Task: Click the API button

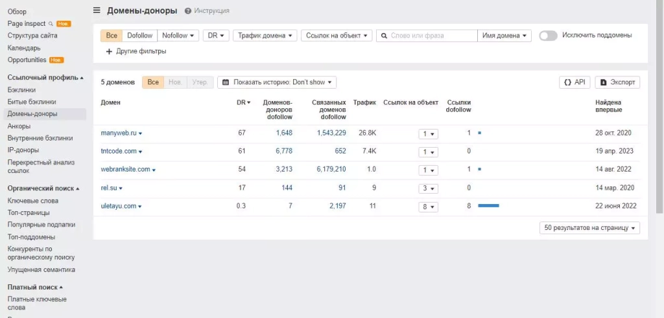Action: (575, 82)
